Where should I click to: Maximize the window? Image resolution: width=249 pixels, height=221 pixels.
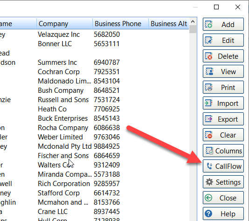pos(216,7)
